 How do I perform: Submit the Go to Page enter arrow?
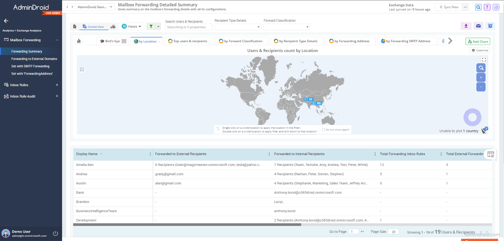(x=362, y=232)
